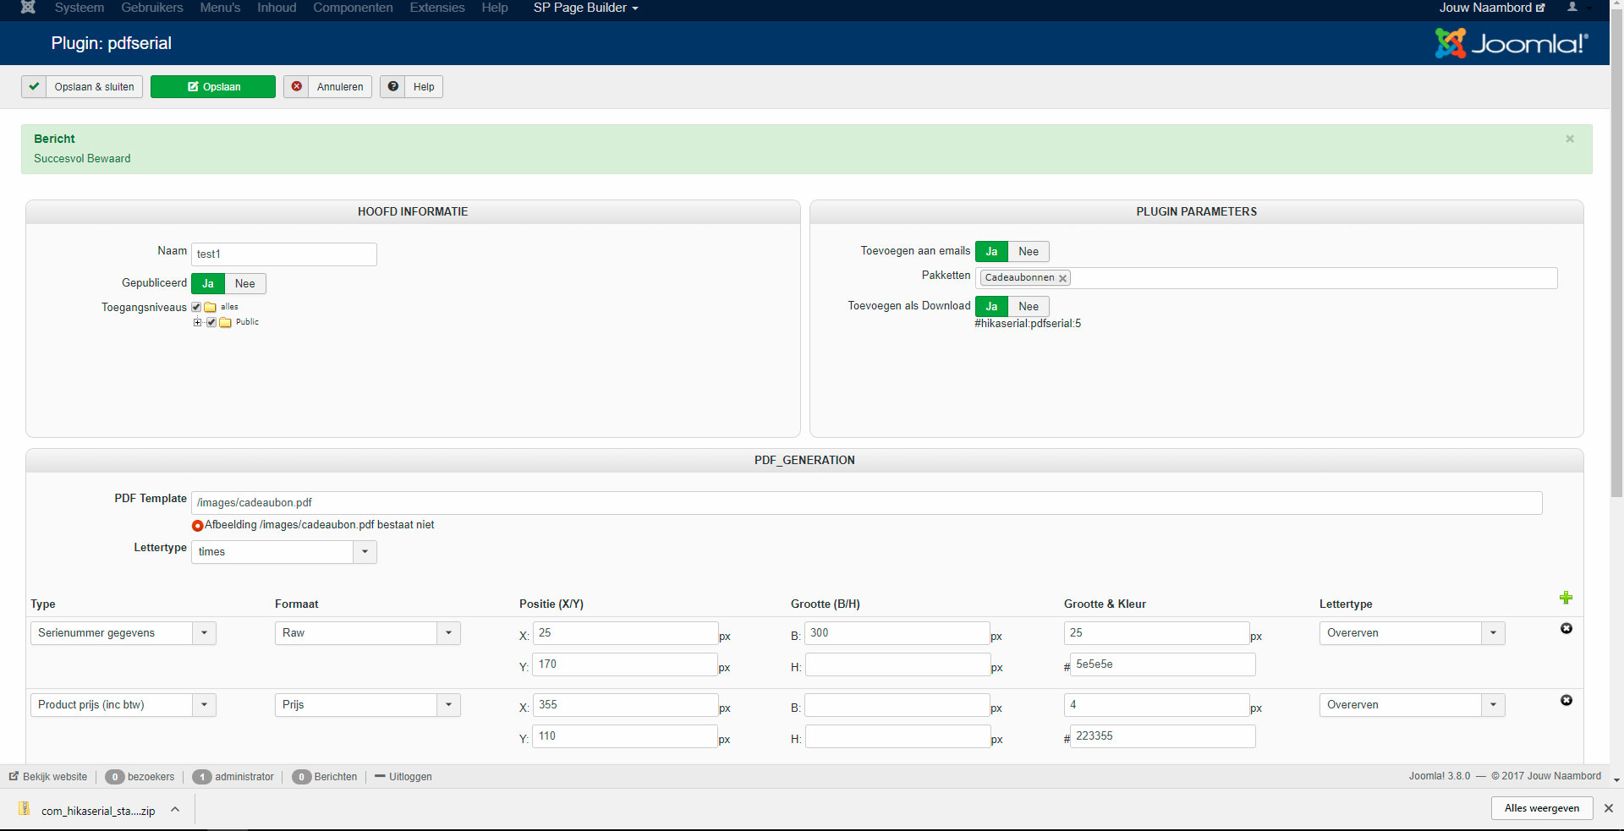1624x831 pixels.
Task: Click the green plus icon to add row
Action: (x=1566, y=598)
